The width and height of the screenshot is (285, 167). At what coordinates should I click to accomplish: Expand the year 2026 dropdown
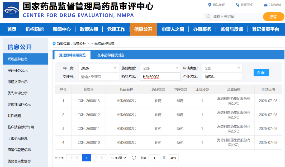[99, 68]
